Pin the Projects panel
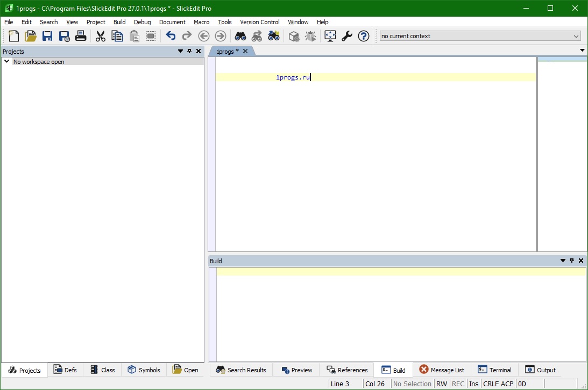Viewport: 588px width, 390px height. click(x=189, y=51)
